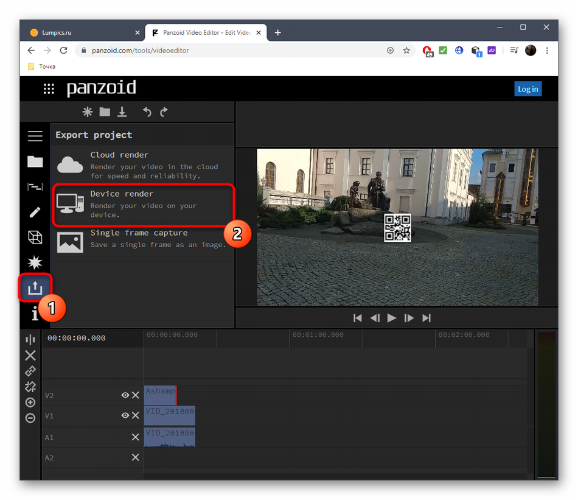Toggle visibility of the V2 track
578x500 pixels.
coord(125,395)
